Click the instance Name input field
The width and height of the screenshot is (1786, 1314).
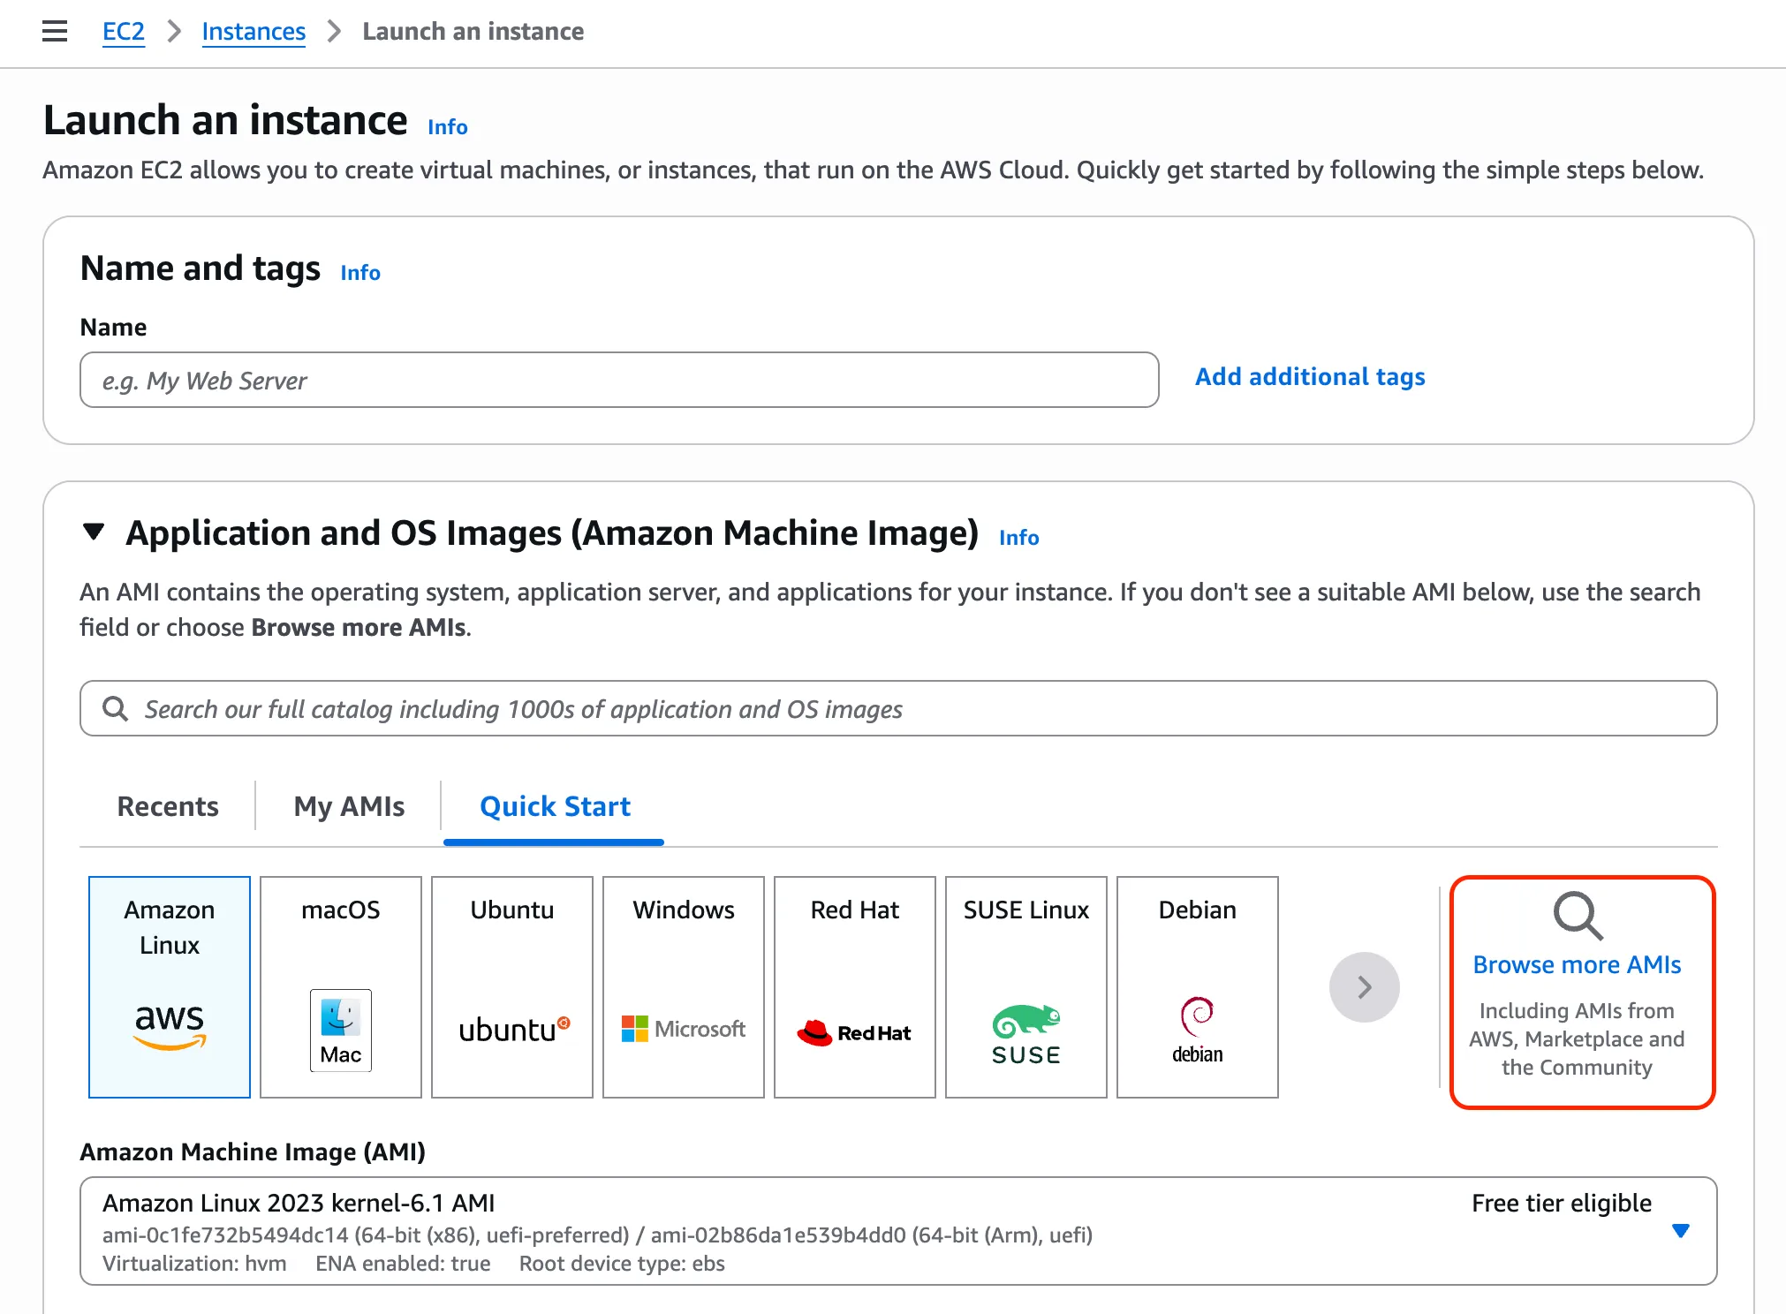point(618,381)
